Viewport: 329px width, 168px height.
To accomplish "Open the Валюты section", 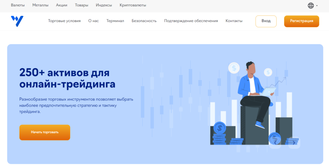I will coord(18,5).
